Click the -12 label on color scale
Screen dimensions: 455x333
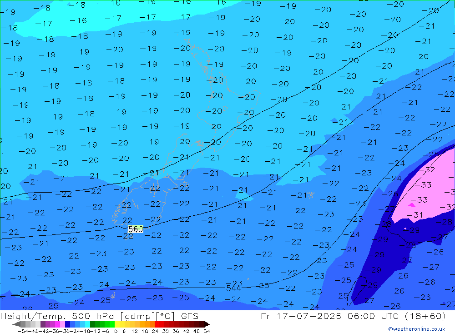click(95, 331)
